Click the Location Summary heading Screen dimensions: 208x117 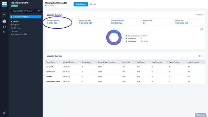(x=55, y=15)
